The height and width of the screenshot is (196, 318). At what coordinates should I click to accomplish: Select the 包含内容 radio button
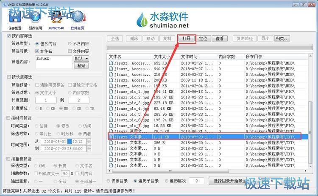coord(37,44)
